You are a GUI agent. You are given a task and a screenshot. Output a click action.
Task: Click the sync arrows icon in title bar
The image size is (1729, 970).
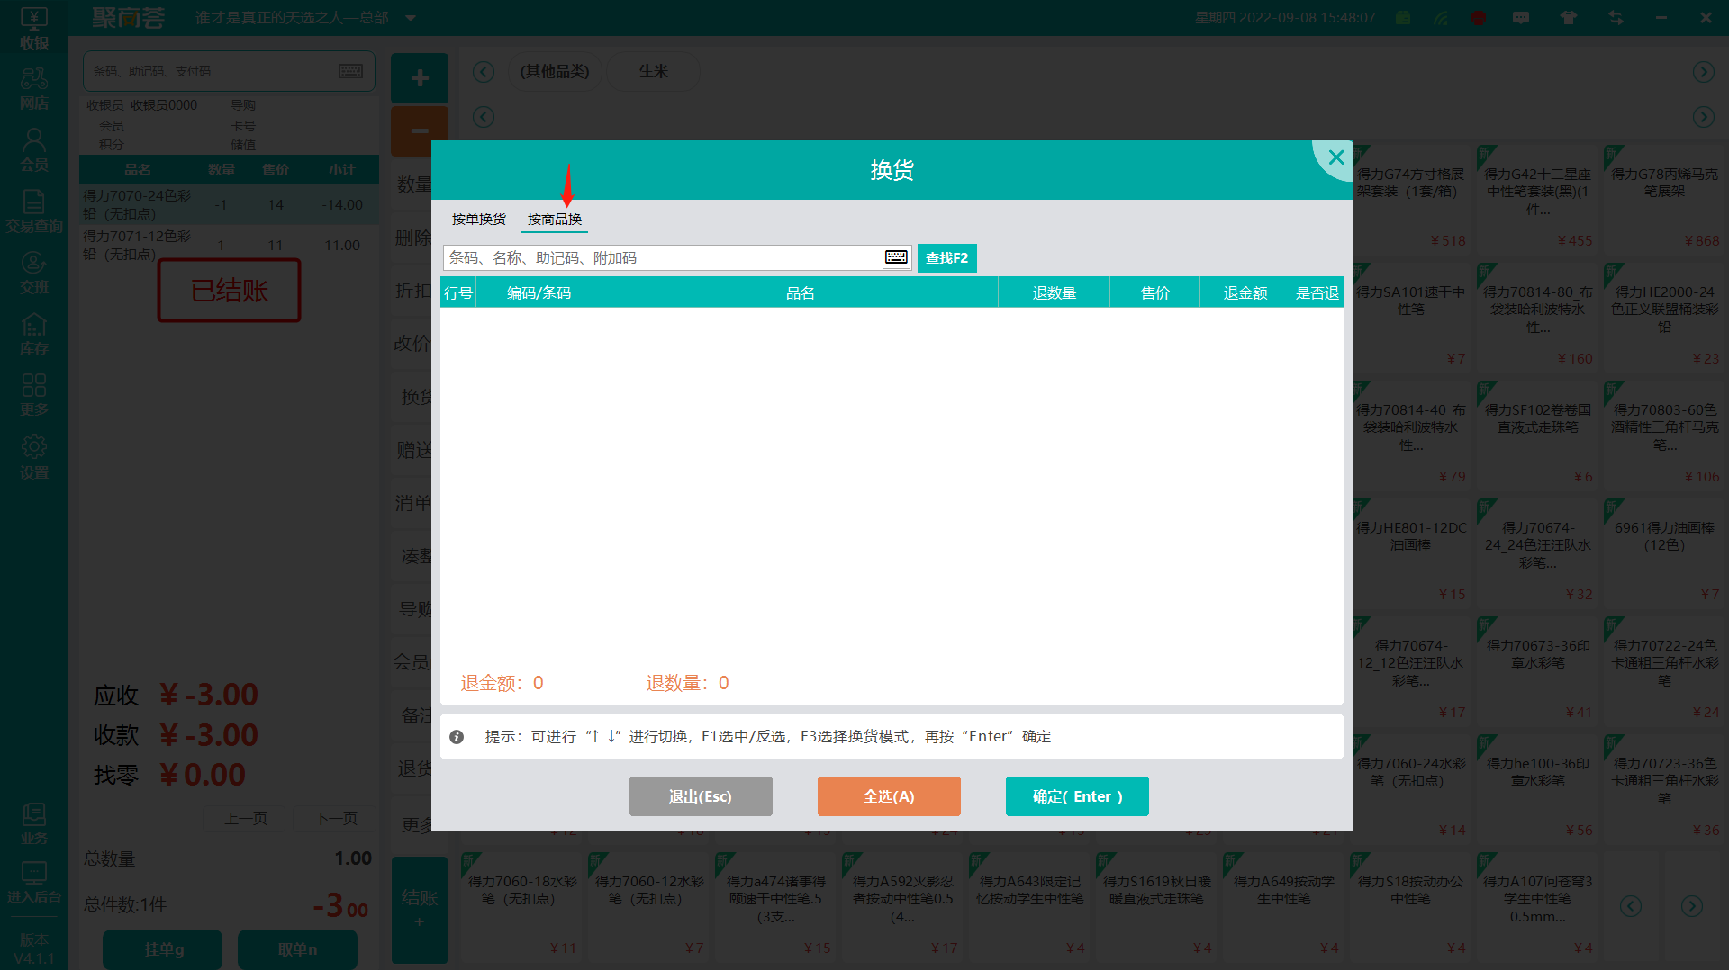(1616, 18)
